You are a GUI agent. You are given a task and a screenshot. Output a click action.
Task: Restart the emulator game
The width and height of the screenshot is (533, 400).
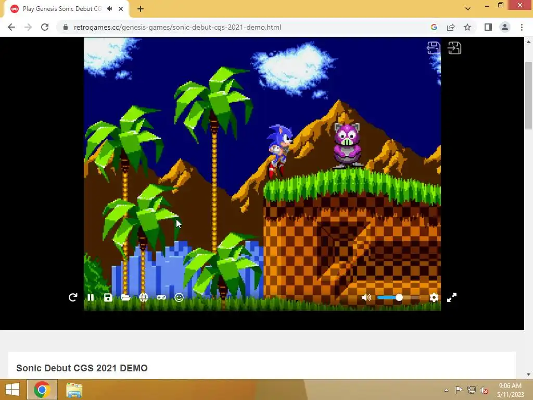[73, 297]
